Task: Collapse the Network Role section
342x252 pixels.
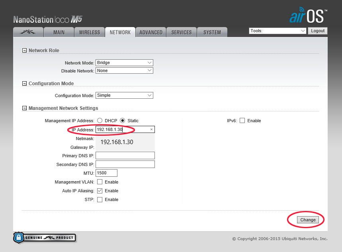Action: (25, 51)
